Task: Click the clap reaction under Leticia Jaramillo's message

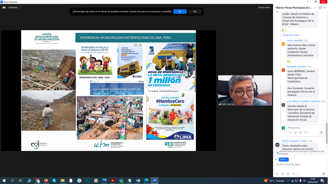Action: click(x=289, y=62)
